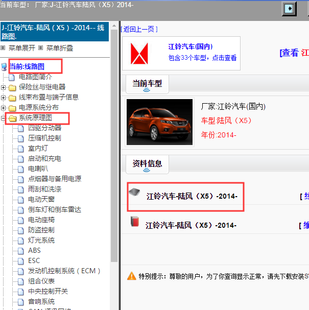Click the tree panel vertical scrollbar thumb
Screen dimensions: 309x310
click(114, 146)
